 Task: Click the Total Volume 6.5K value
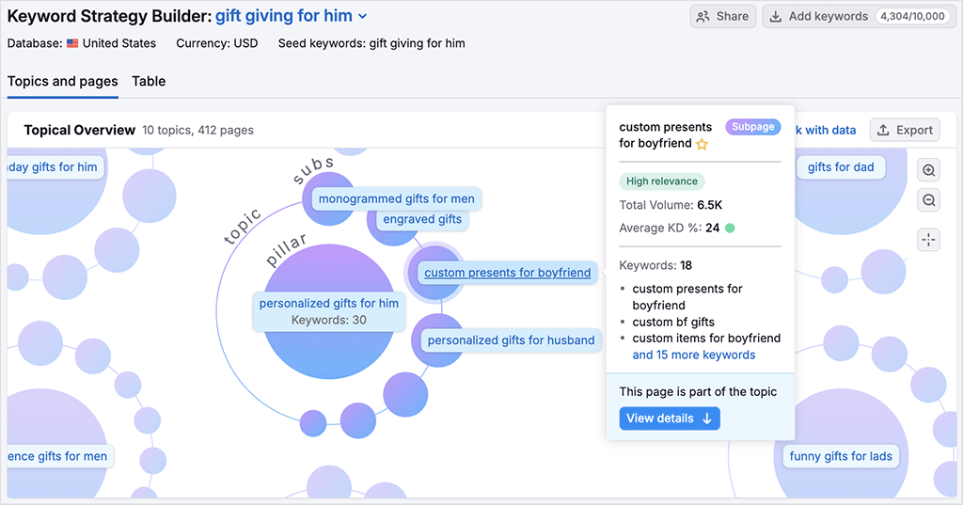[x=710, y=205]
